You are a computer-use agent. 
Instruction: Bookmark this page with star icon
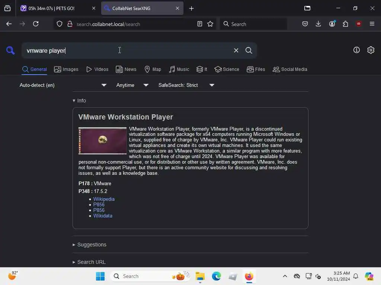(x=210, y=24)
